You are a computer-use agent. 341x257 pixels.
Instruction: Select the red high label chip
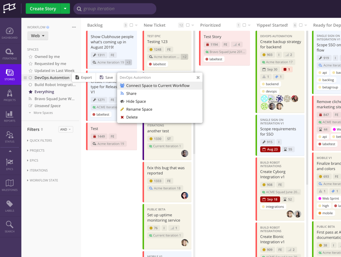[x=323, y=206]
